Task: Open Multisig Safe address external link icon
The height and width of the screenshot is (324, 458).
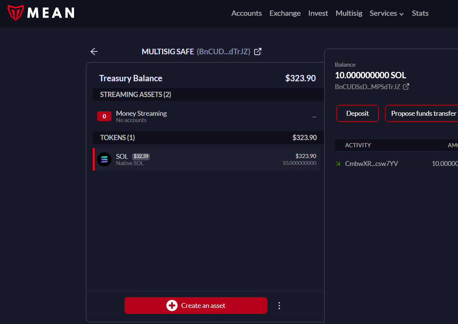Action: point(258,52)
